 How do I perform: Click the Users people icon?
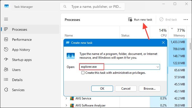point(6,69)
